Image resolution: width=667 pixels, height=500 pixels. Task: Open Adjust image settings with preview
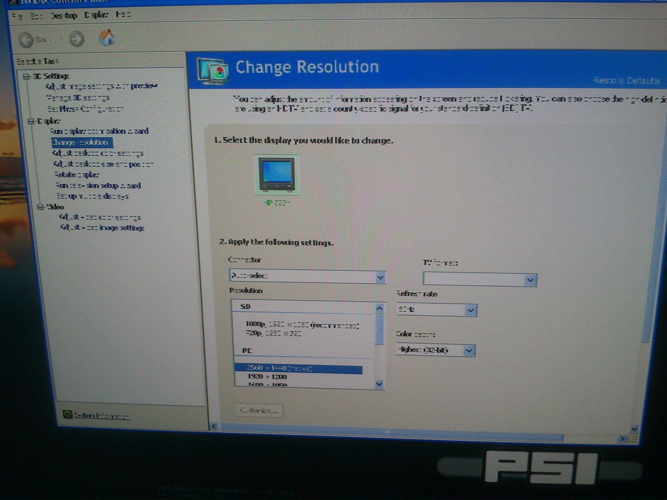tap(101, 86)
